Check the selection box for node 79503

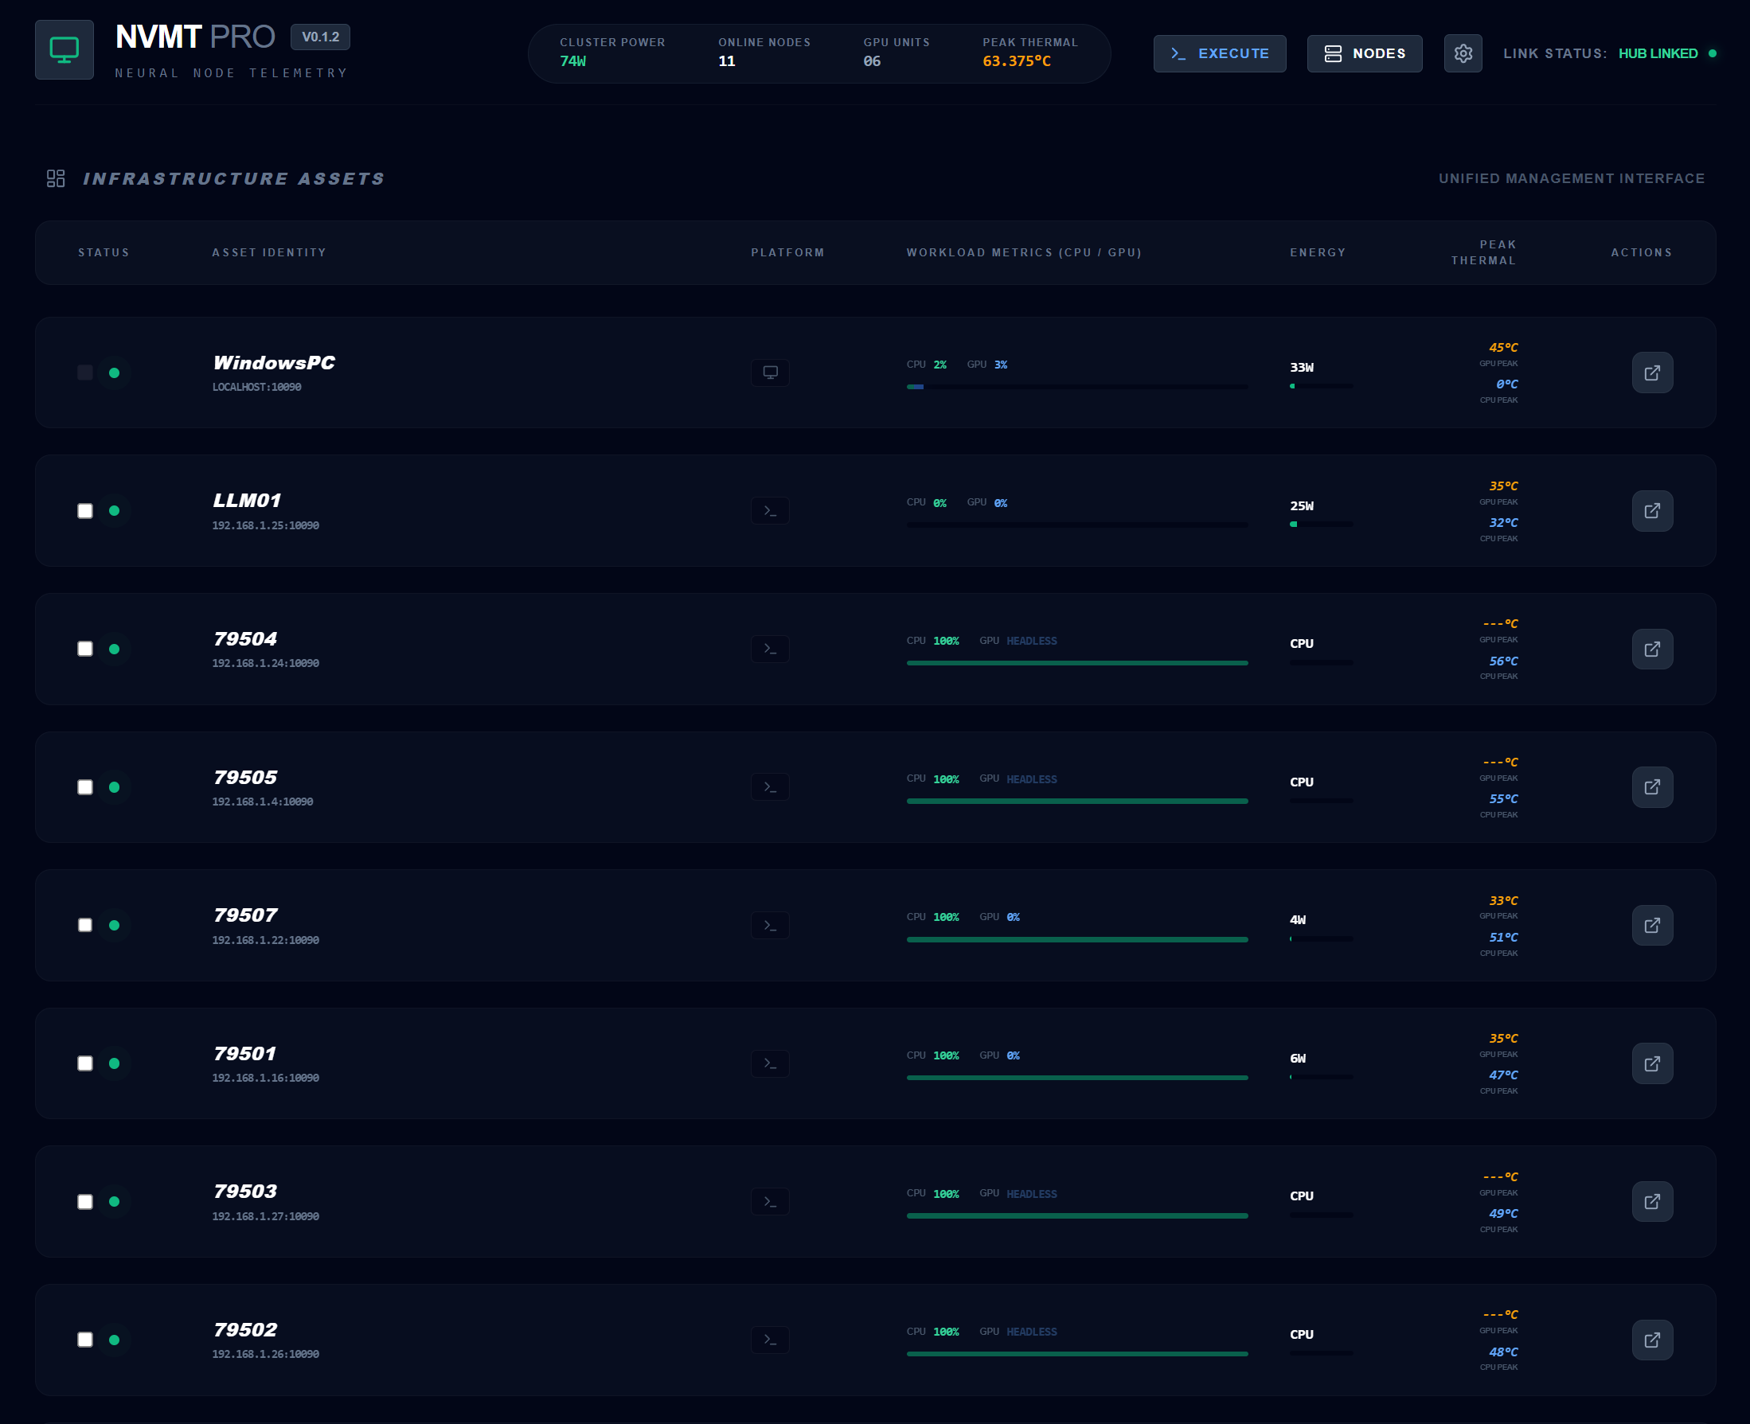(x=85, y=1202)
